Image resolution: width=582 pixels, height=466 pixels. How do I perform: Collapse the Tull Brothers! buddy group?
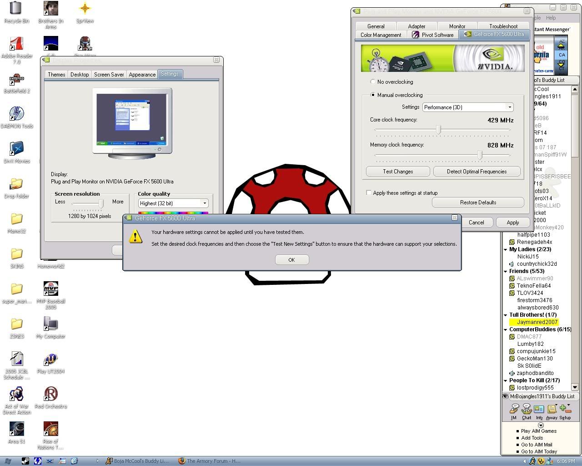pos(506,315)
